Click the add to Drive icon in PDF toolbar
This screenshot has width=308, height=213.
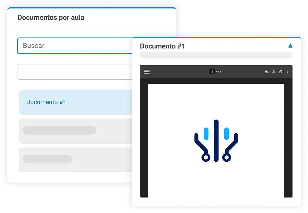(267, 72)
